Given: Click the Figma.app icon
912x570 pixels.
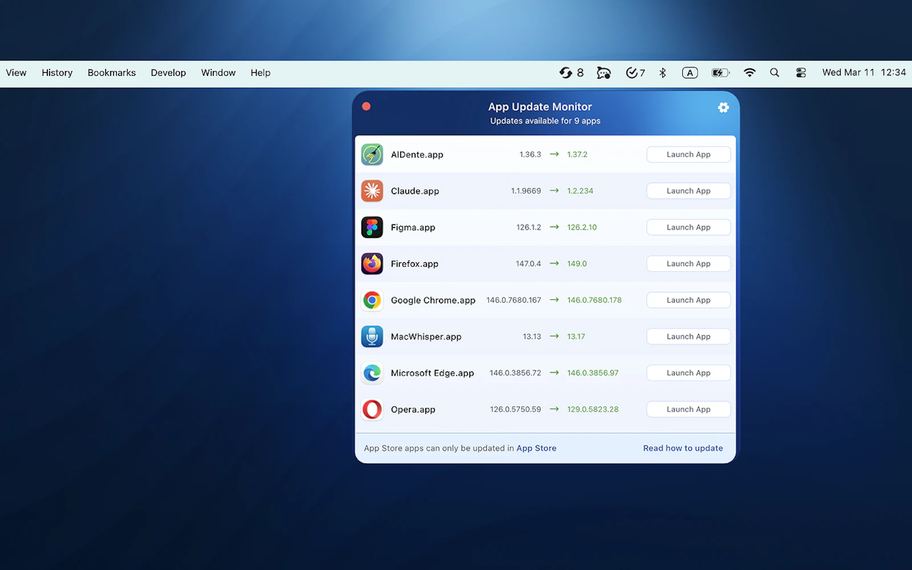Looking at the screenshot, I should click(372, 227).
